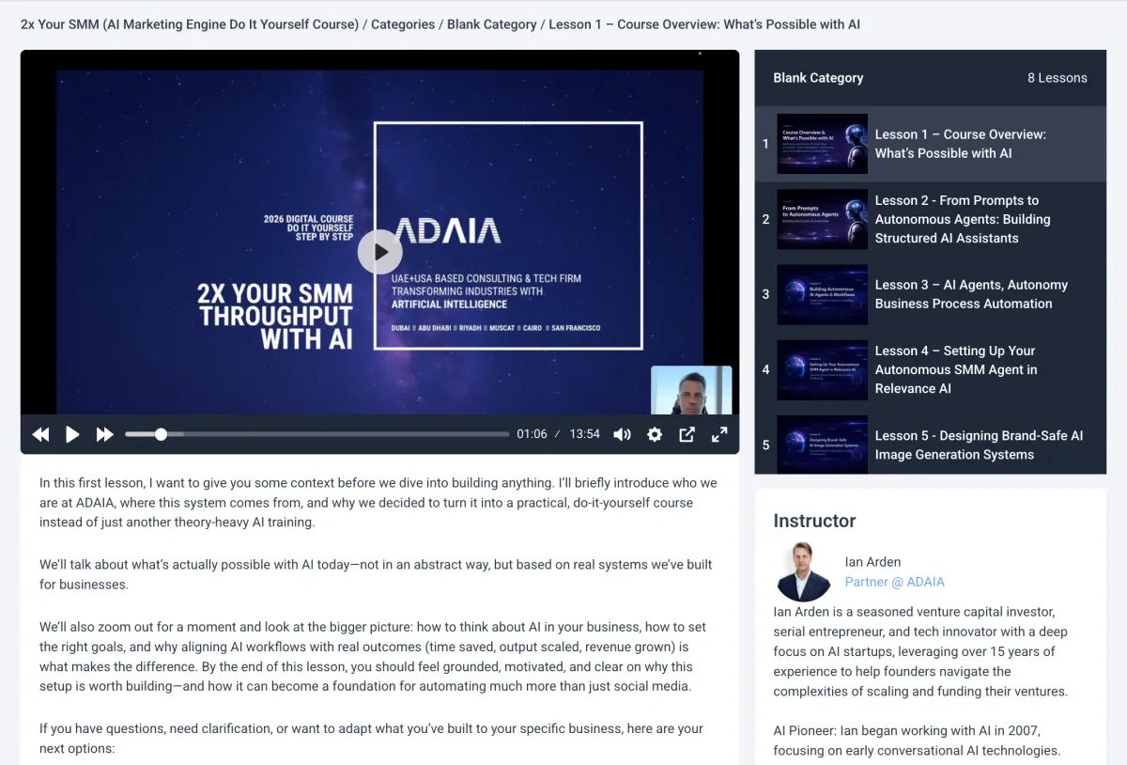Open Lesson 2 - From Prompts to Autonomous Agents
Viewport: 1127px width, 765px height.
point(931,219)
